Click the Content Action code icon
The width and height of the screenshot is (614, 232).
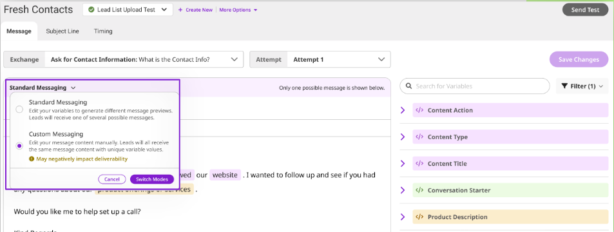tap(419, 110)
